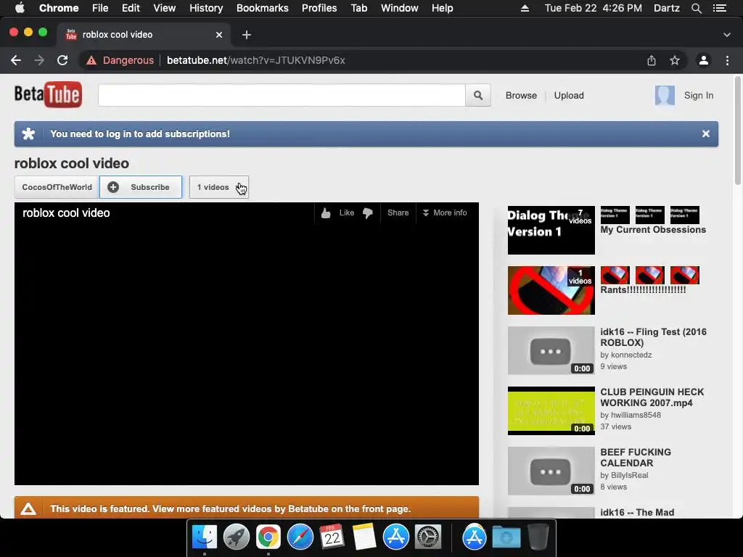
Task: Open idk16 Fling Test video thumbnail
Action: pyautogui.click(x=551, y=350)
